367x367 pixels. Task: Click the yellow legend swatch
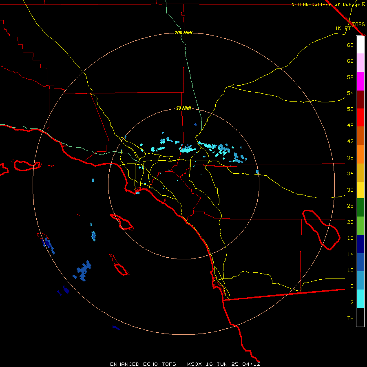[360, 190]
